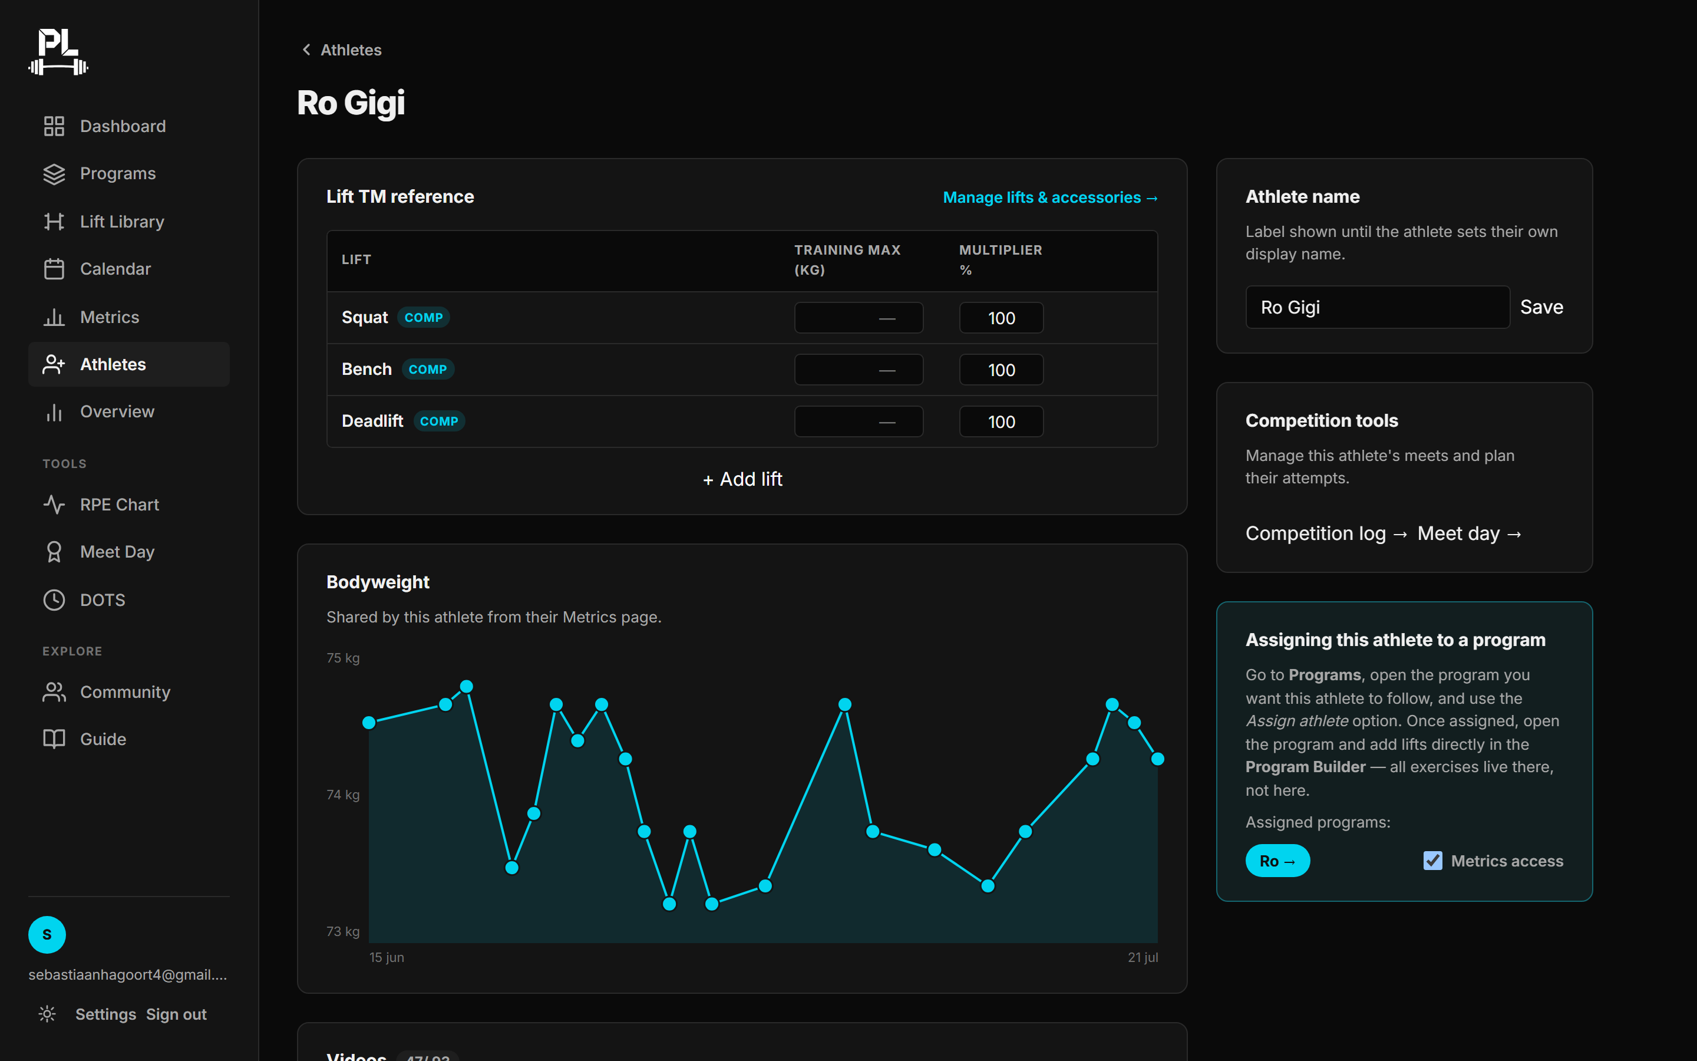Click the Metrics bar chart icon

[54, 317]
